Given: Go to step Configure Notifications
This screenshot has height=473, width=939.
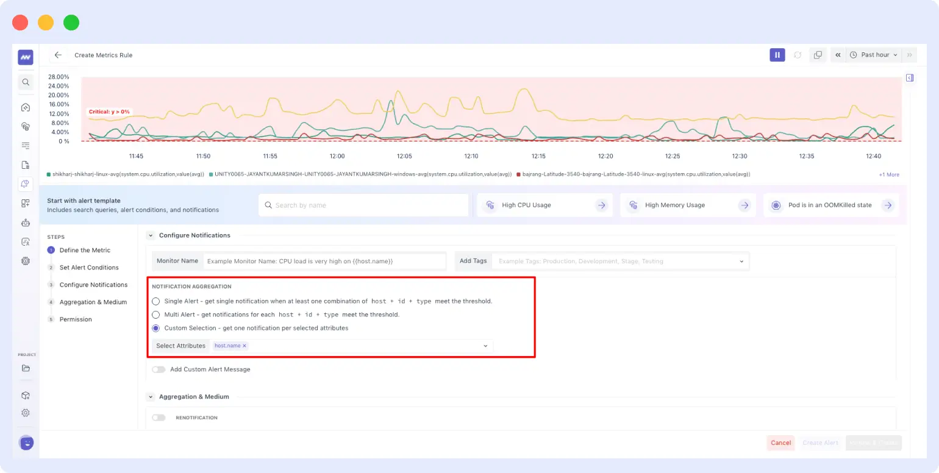Looking at the screenshot, I should tap(93, 285).
